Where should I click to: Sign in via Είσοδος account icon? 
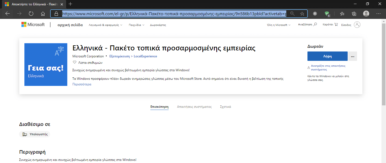357,25
